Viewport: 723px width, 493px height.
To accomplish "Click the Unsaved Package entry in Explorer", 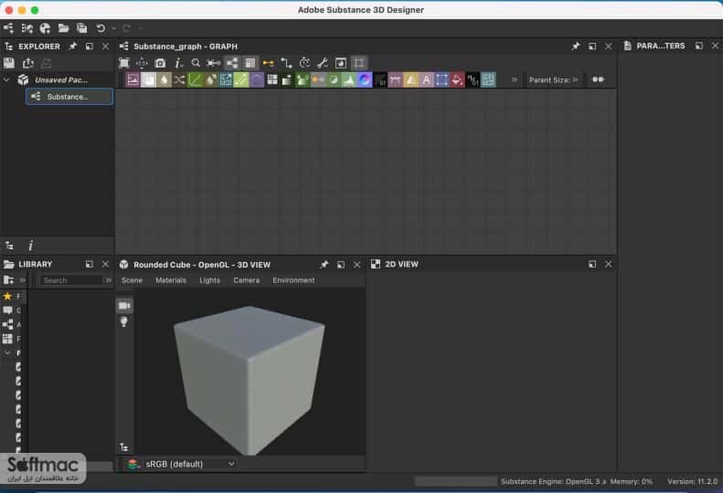I will pyautogui.click(x=61, y=79).
